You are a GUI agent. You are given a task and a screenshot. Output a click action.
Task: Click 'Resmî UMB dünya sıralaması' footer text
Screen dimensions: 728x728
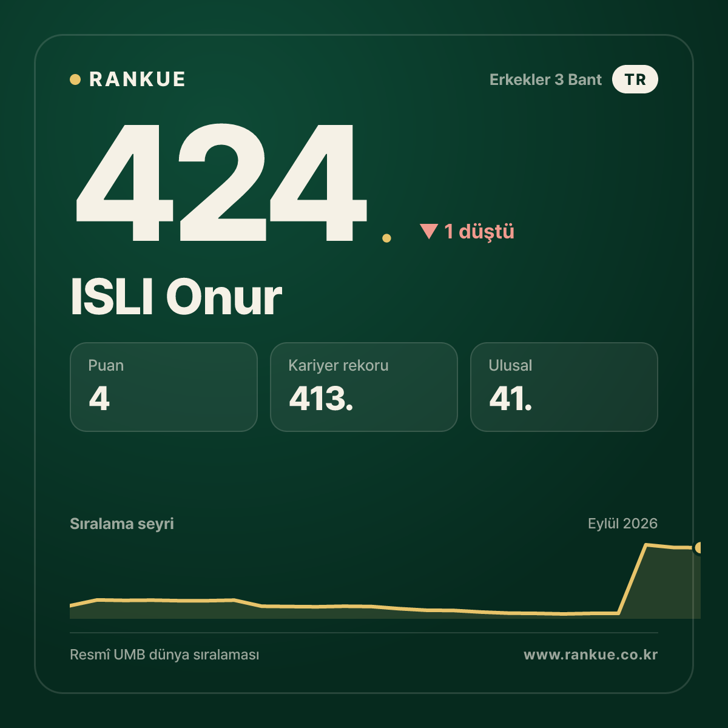[164, 655]
